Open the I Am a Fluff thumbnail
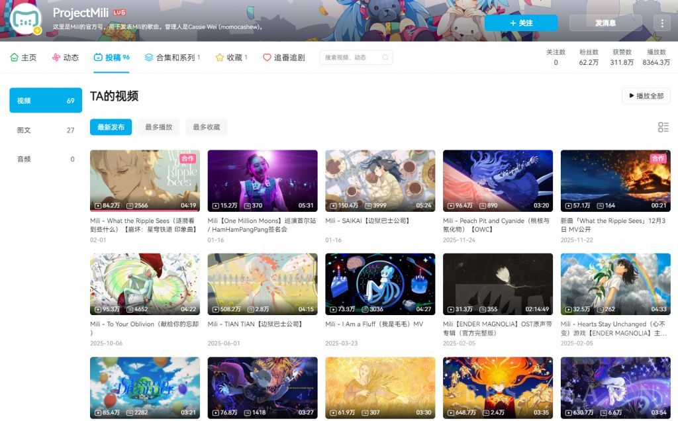Screen dimensions: 678x421 coord(380,284)
